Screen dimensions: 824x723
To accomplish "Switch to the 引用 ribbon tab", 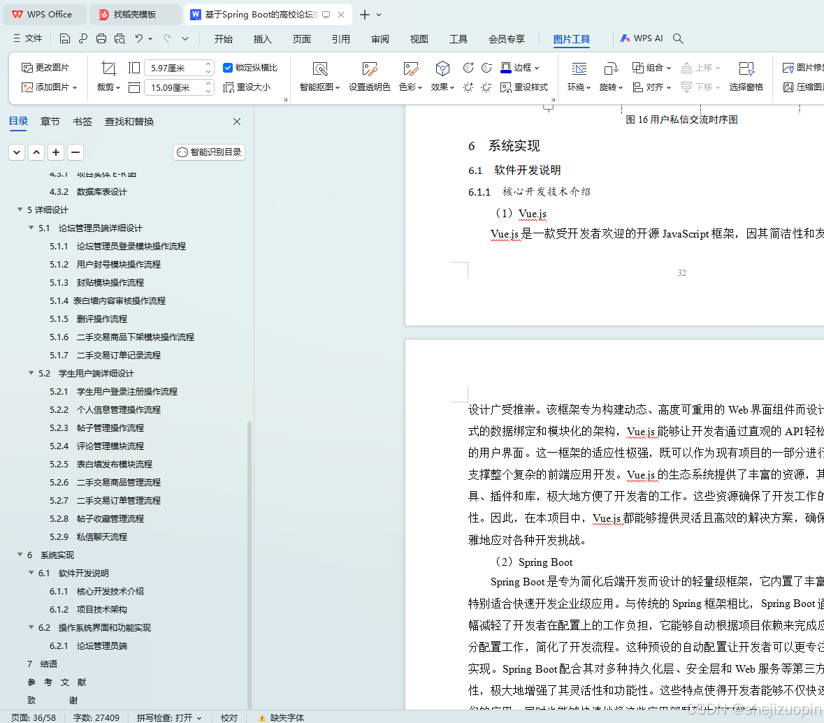I will point(340,39).
